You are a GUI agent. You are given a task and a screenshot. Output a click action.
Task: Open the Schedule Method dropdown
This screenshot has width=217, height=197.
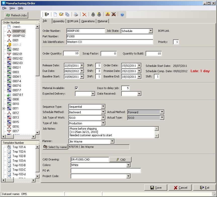[103, 112]
